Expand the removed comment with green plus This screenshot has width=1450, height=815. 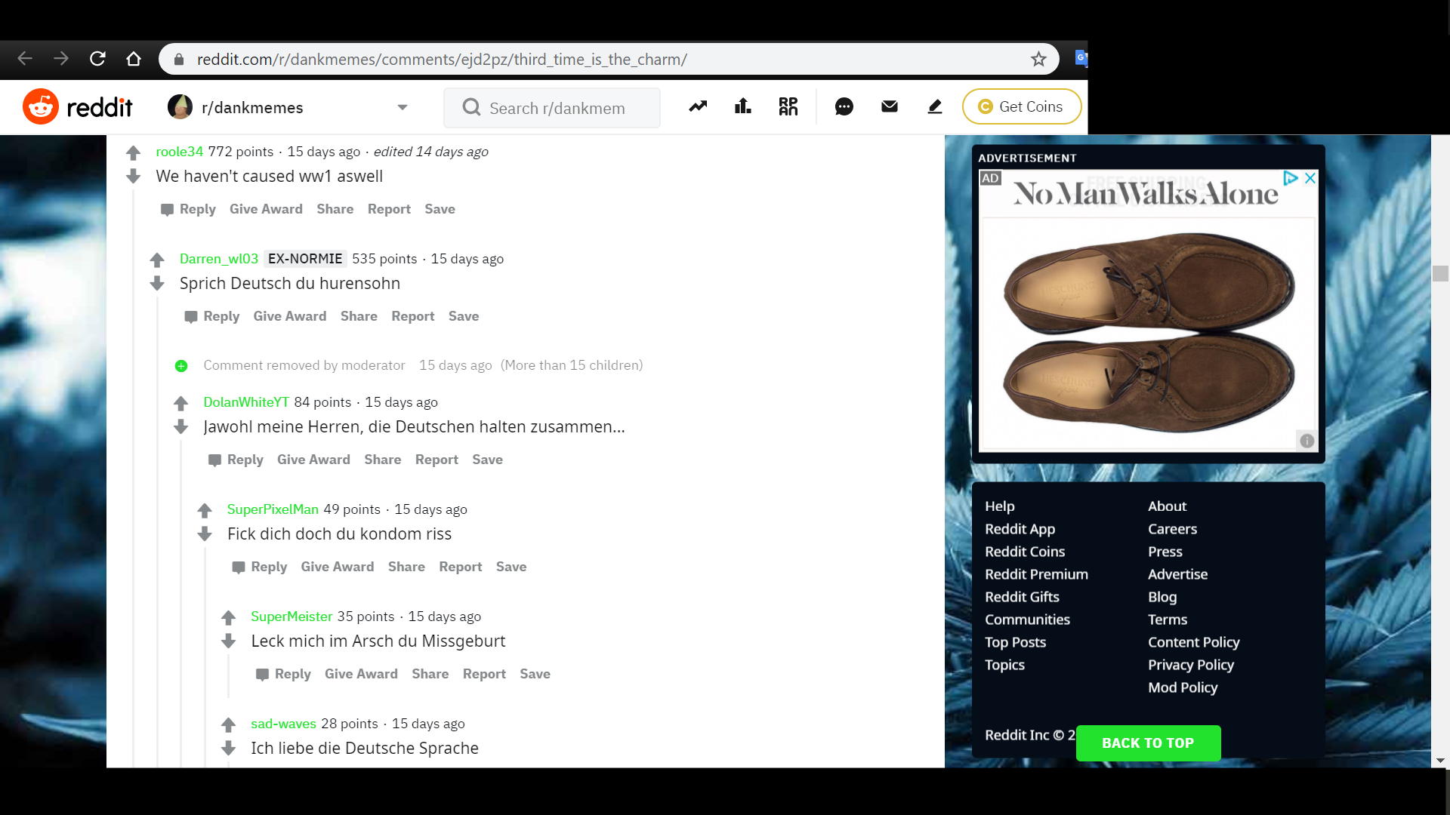point(181,366)
